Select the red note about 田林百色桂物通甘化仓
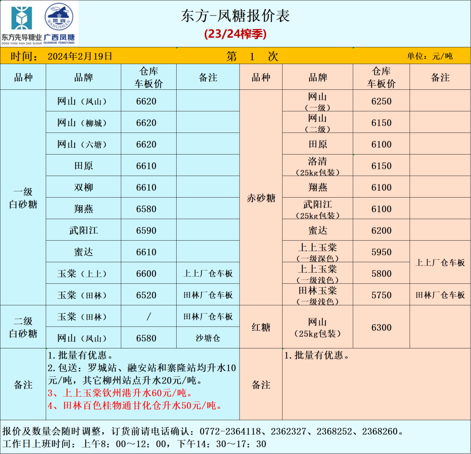The width and height of the screenshot is (471, 454). click(x=135, y=405)
